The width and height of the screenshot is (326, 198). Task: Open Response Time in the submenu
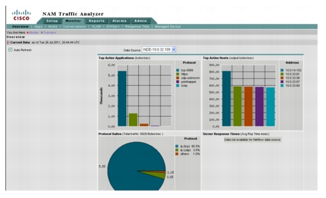pyautogui.click(x=137, y=27)
